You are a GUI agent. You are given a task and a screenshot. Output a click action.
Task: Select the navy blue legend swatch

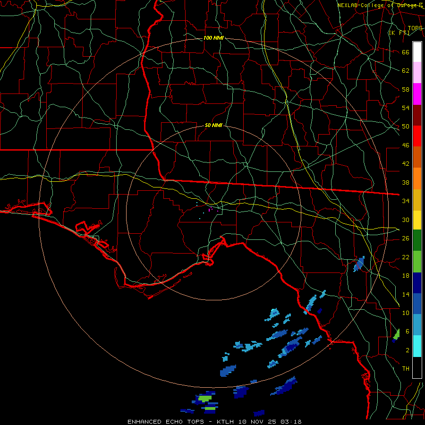coord(417,283)
